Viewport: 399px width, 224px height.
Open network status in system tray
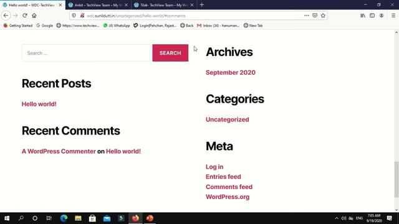click(351, 218)
